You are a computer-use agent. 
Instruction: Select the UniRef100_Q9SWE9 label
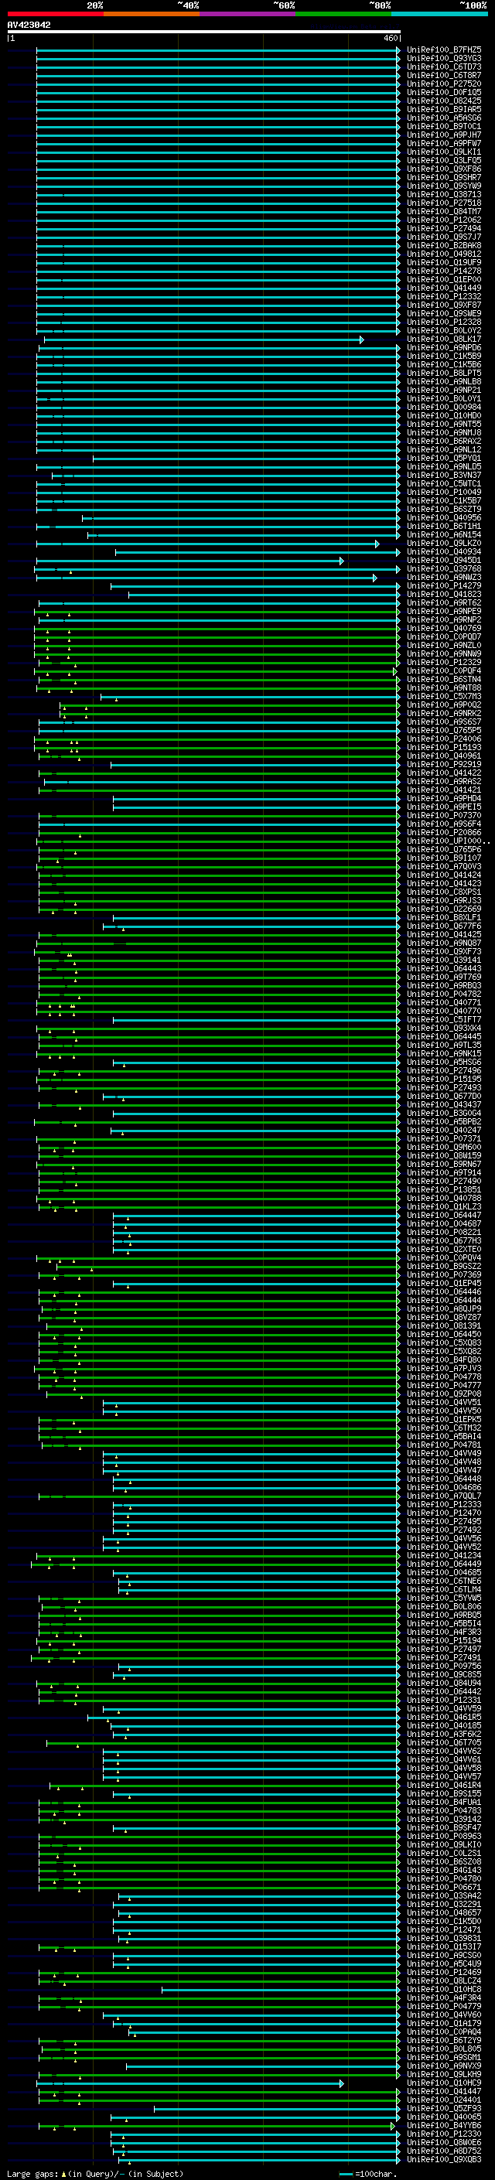click(444, 313)
